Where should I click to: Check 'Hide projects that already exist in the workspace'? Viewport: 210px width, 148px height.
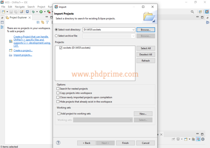(58, 102)
